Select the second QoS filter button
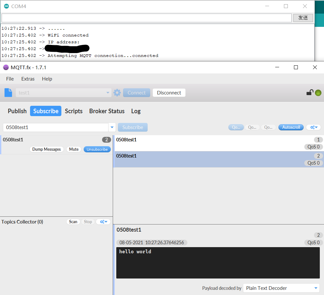The width and height of the screenshot is (324, 295). coord(252,127)
